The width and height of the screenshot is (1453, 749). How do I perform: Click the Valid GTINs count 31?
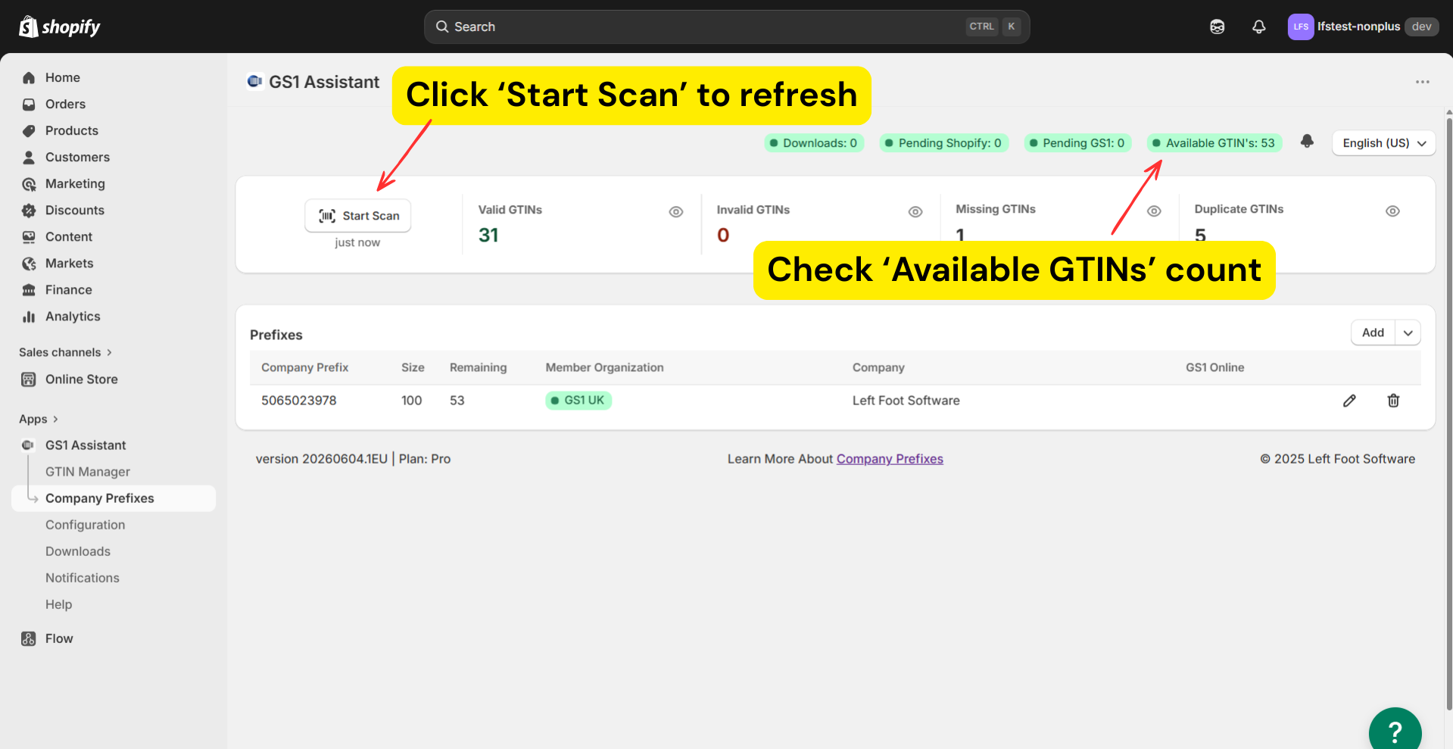coord(488,236)
